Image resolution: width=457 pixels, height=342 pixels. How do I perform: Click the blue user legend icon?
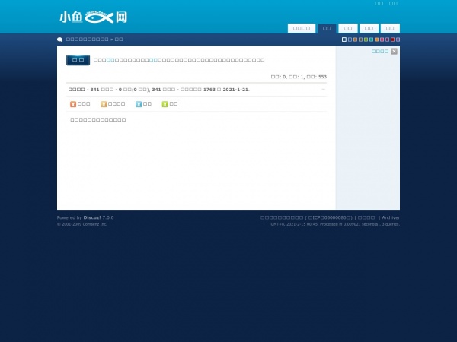point(139,104)
